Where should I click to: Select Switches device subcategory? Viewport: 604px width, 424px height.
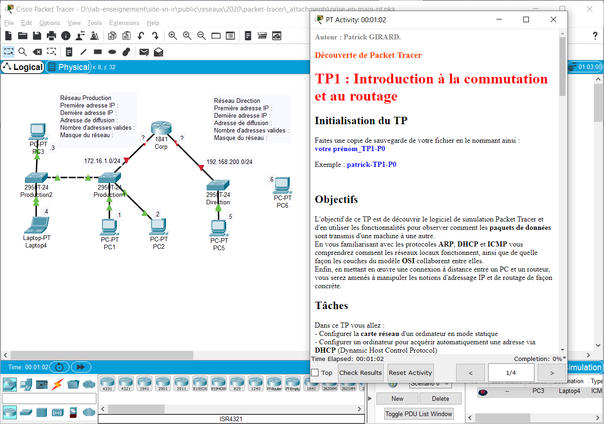25,412
